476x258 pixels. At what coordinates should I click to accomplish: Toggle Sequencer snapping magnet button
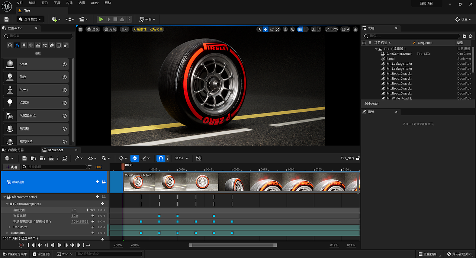(x=161, y=158)
